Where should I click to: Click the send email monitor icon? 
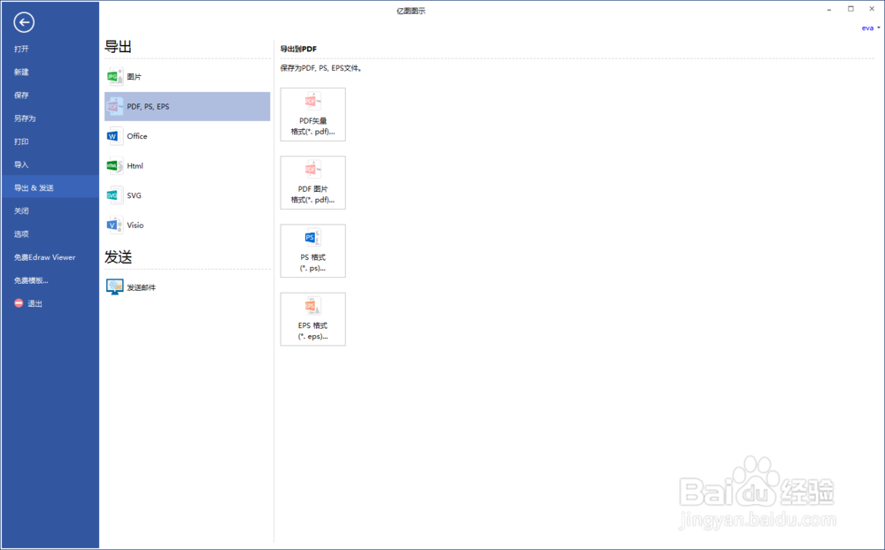pos(114,287)
